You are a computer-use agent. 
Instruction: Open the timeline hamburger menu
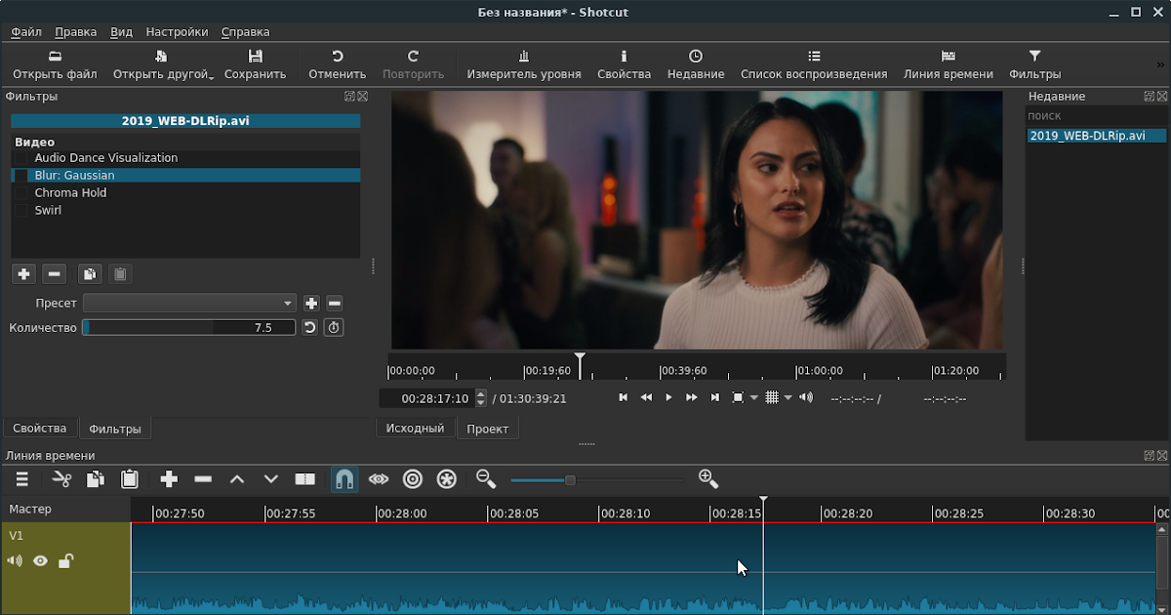pos(20,479)
